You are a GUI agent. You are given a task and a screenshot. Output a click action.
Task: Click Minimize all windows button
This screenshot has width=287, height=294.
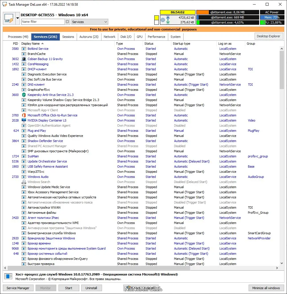266,288
